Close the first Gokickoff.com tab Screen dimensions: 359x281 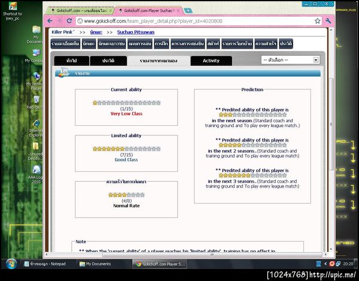(x=111, y=11)
